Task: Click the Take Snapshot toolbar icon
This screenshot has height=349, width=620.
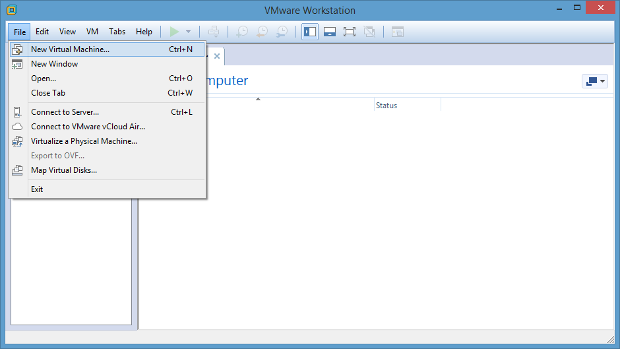Action: coord(242,32)
